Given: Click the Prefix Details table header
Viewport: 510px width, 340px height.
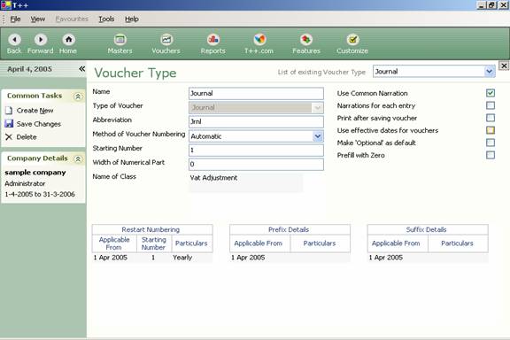Looking at the screenshot, I should click(289, 229).
